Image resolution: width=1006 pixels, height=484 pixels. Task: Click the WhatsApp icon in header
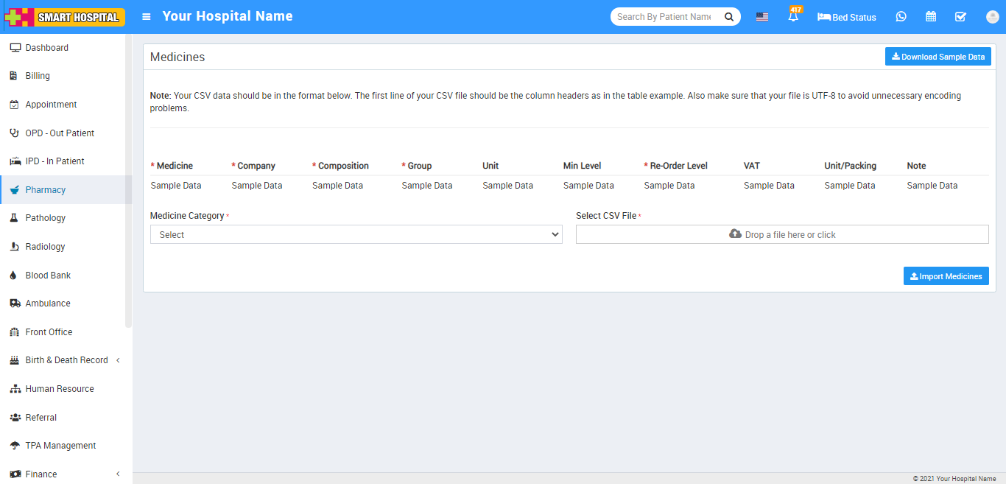click(901, 17)
